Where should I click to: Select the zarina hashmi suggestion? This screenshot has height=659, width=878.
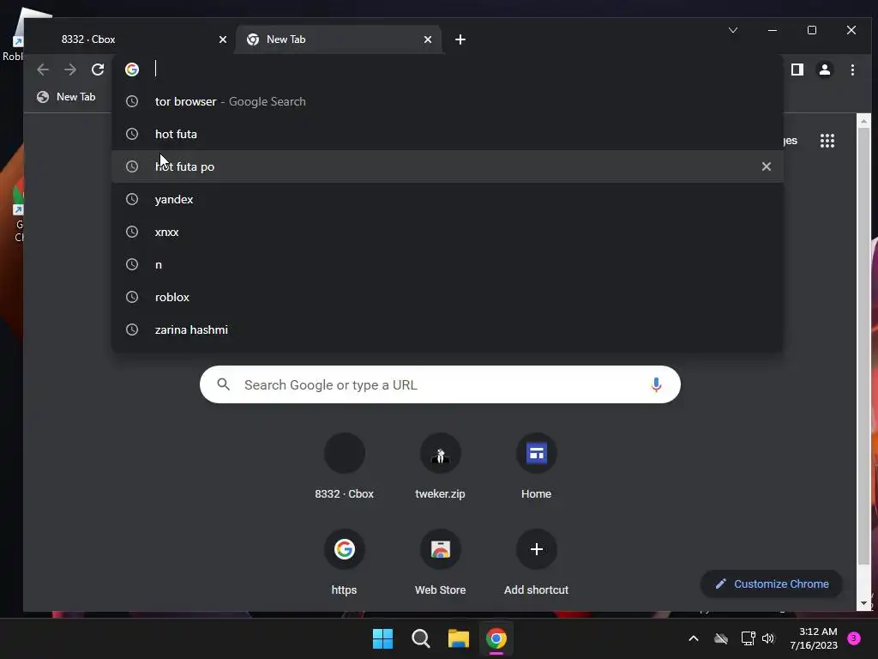click(x=448, y=329)
